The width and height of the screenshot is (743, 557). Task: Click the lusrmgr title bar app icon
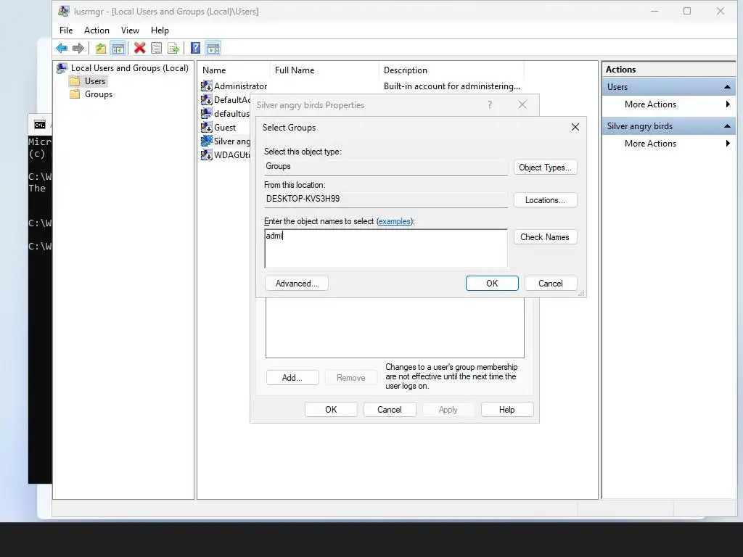tap(64, 11)
